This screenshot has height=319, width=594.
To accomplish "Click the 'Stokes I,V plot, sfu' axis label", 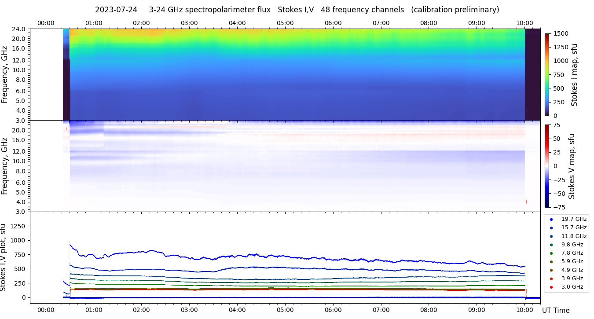I will coord(4,257).
